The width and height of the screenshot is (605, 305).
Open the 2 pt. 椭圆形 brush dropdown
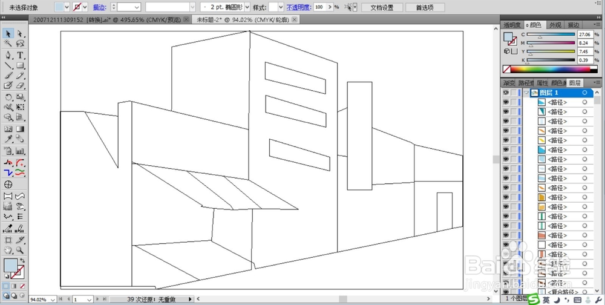click(247, 7)
